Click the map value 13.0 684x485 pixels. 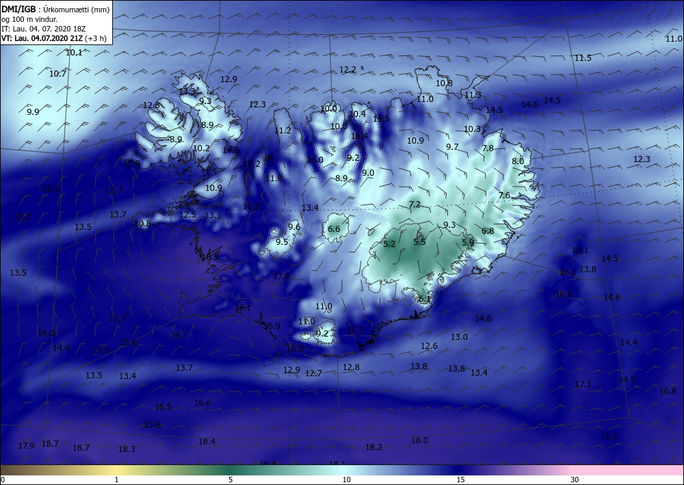pos(459,337)
